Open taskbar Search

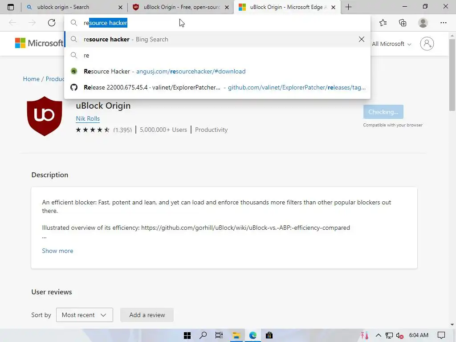click(x=203, y=335)
